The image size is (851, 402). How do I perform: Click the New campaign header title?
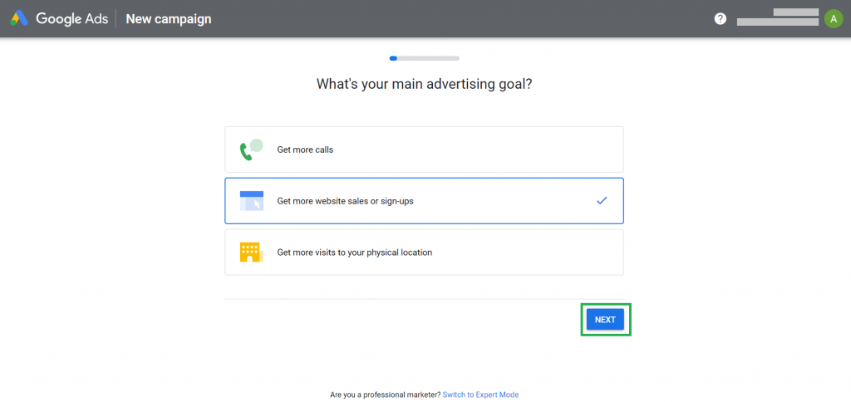pos(169,19)
